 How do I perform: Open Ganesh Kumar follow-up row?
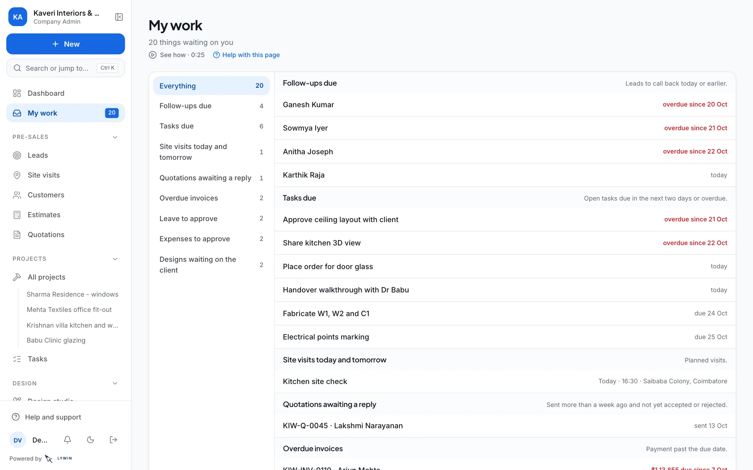pyautogui.click(x=505, y=104)
